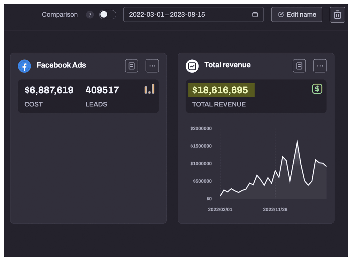Click the highest peak on revenue chart
This screenshot has width=352, height=261.
pyautogui.click(x=297, y=141)
